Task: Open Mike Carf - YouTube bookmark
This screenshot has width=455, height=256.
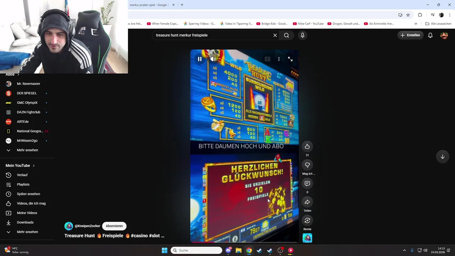Action: tap(308, 24)
